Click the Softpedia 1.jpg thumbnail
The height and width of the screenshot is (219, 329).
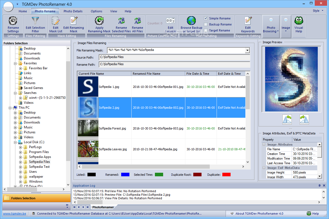pos(88,87)
